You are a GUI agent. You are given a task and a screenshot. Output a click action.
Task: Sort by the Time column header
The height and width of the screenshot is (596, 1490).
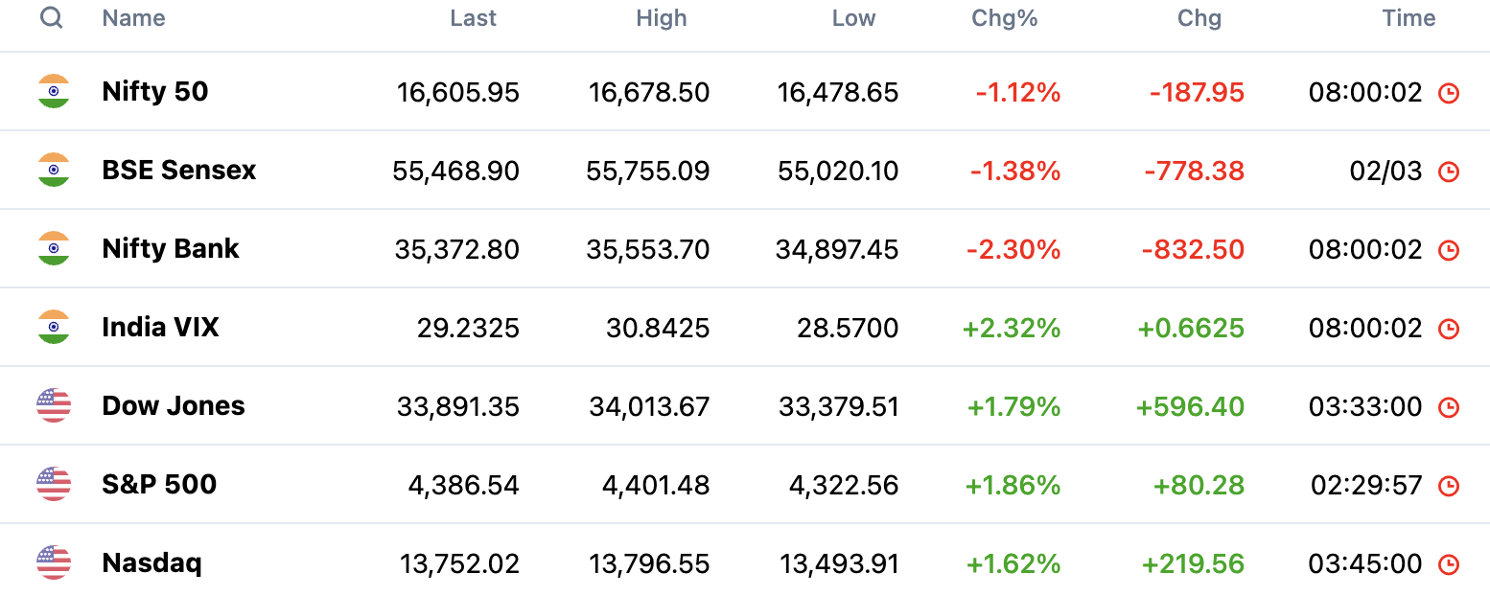(x=1409, y=18)
